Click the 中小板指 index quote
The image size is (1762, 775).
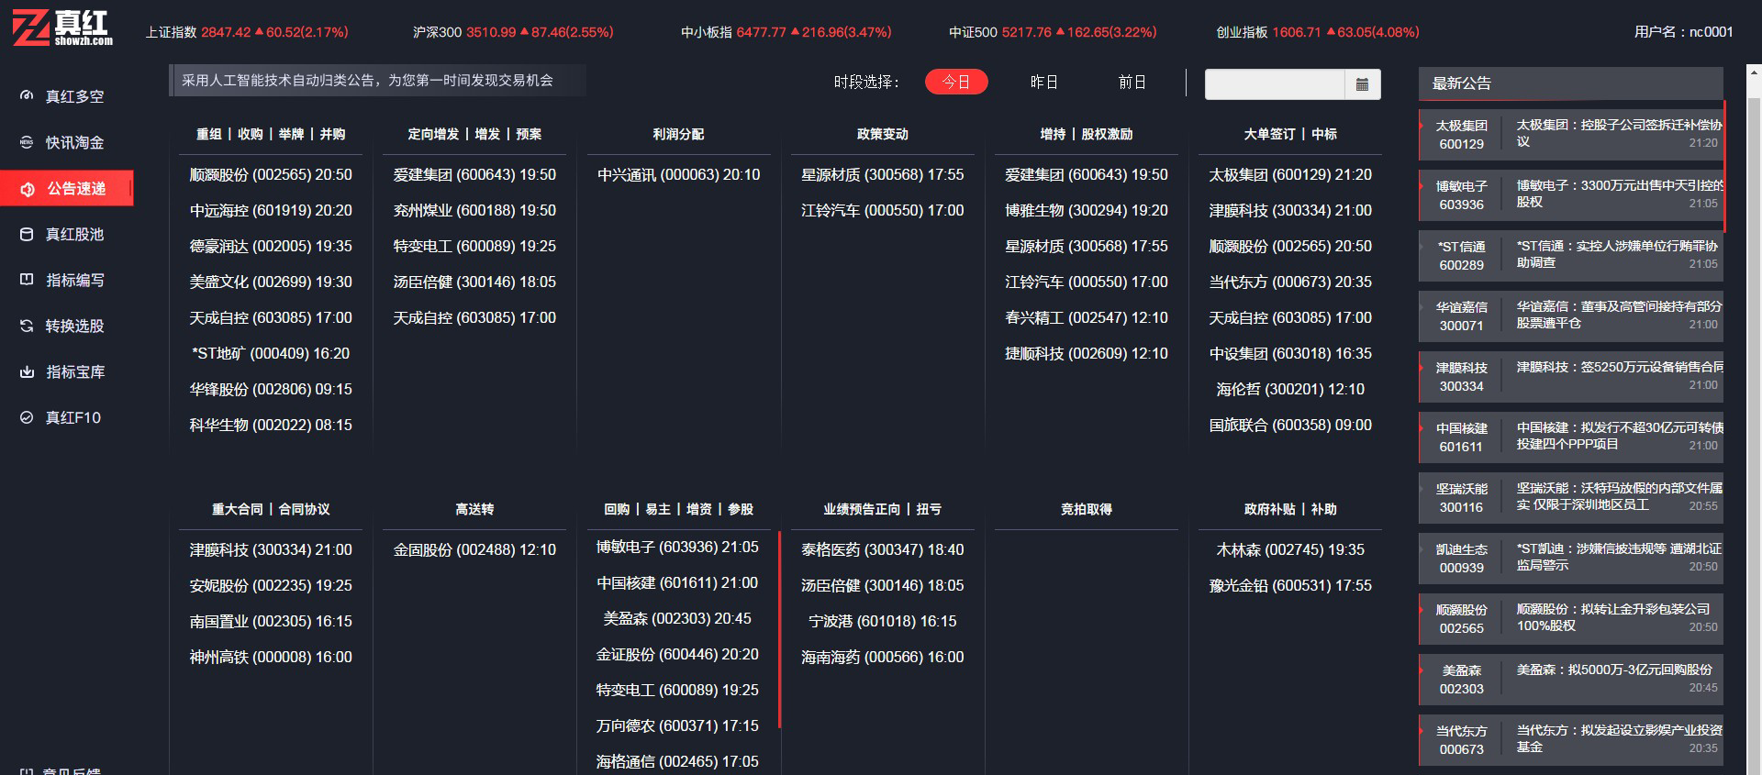click(x=786, y=32)
